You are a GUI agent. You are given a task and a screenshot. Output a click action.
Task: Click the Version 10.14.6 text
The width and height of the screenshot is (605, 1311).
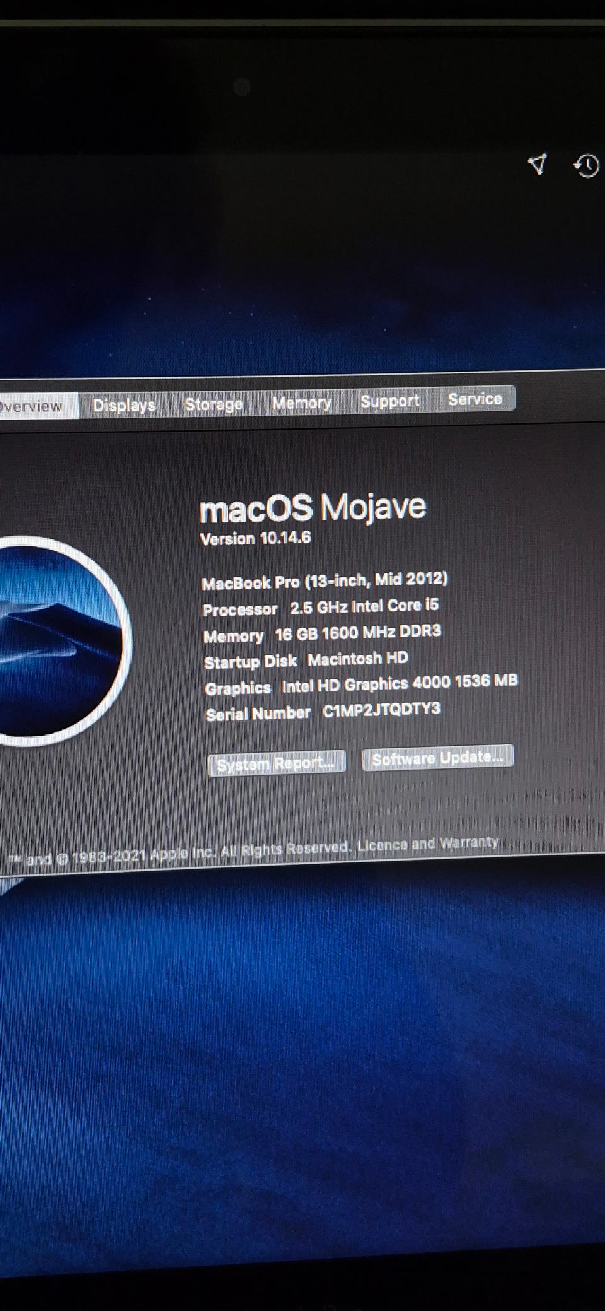click(x=255, y=538)
